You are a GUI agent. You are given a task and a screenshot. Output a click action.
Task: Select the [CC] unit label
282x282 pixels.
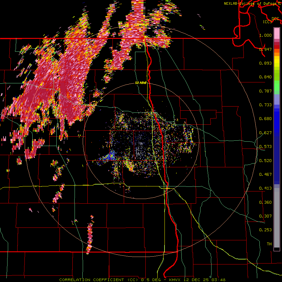(x=268, y=22)
